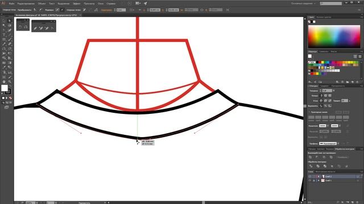
Task: Click the Go to Bridge icon
Action: click(x=130, y=3)
